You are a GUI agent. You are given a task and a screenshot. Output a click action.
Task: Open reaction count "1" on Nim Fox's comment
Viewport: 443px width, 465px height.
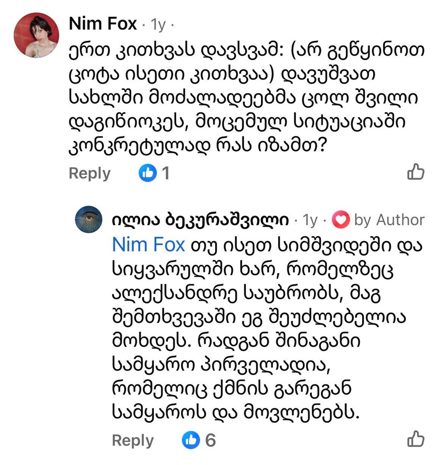coord(166,173)
